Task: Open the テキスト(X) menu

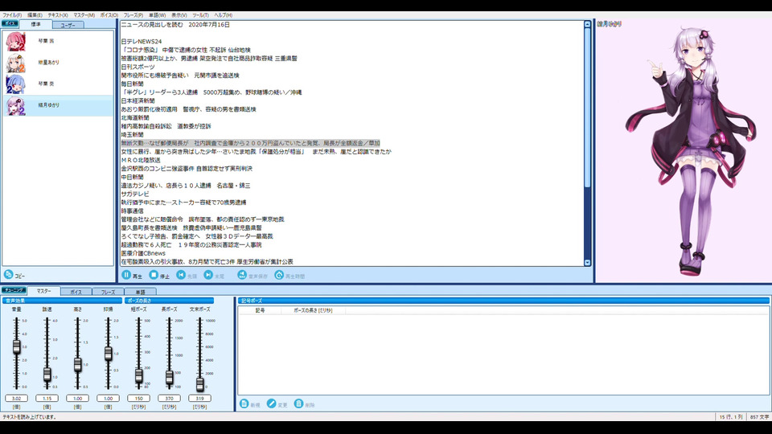Action: pyautogui.click(x=58, y=15)
